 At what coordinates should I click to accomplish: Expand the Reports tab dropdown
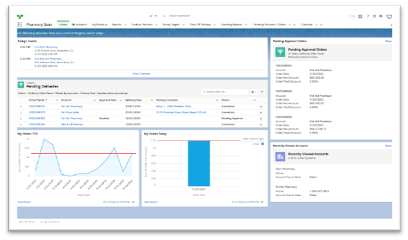125,25
